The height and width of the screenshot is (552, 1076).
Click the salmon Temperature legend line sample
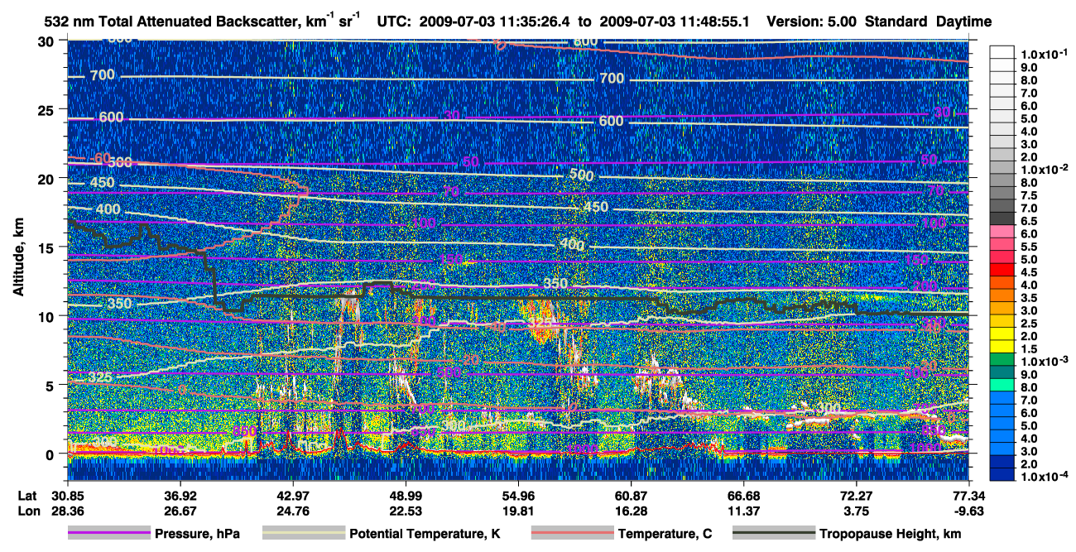pos(572,534)
